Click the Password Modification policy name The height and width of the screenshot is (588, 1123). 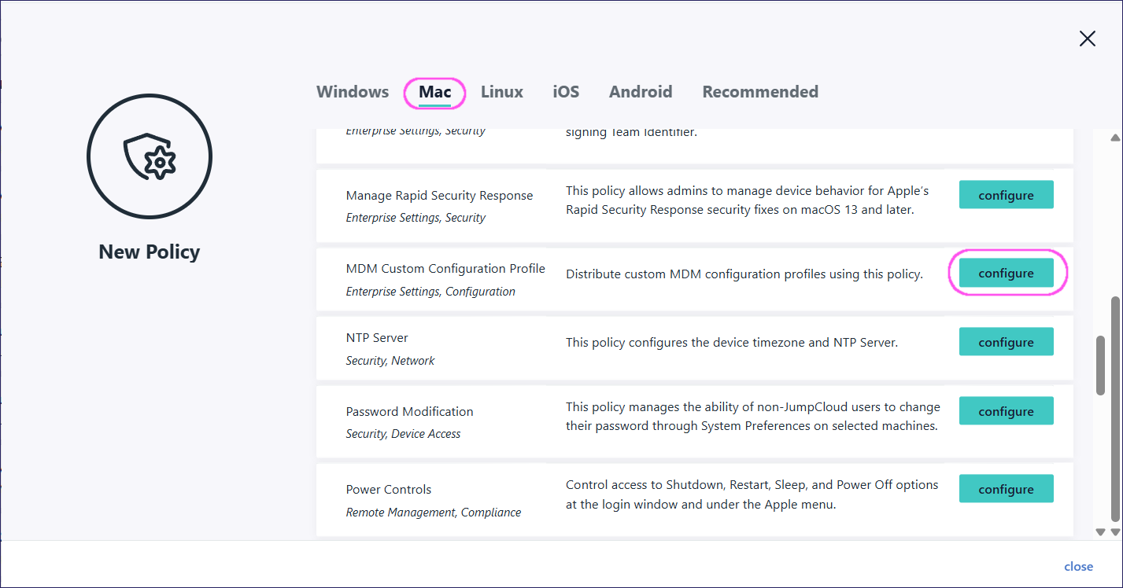(409, 411)
